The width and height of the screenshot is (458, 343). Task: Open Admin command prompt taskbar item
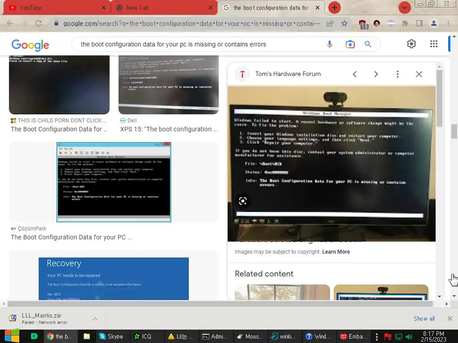tap(215, 336)
